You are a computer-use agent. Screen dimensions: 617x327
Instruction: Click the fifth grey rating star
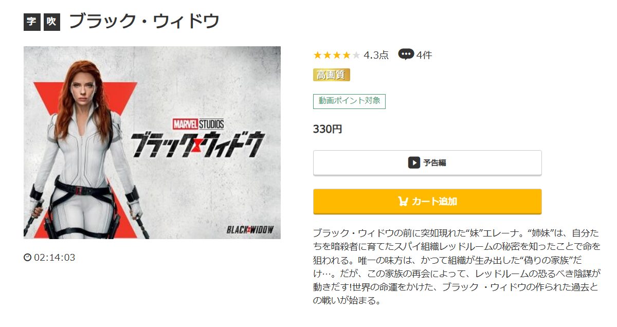click(356, 55)
